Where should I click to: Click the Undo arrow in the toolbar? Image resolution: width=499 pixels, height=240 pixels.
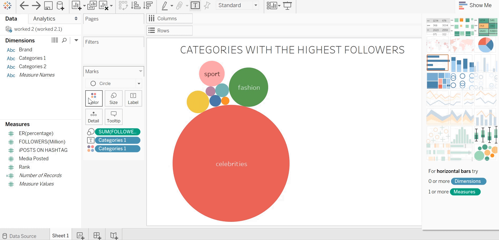pos(24,5)
